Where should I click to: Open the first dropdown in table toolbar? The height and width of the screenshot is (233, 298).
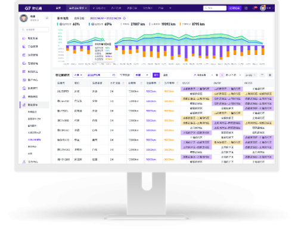(79, 75)
